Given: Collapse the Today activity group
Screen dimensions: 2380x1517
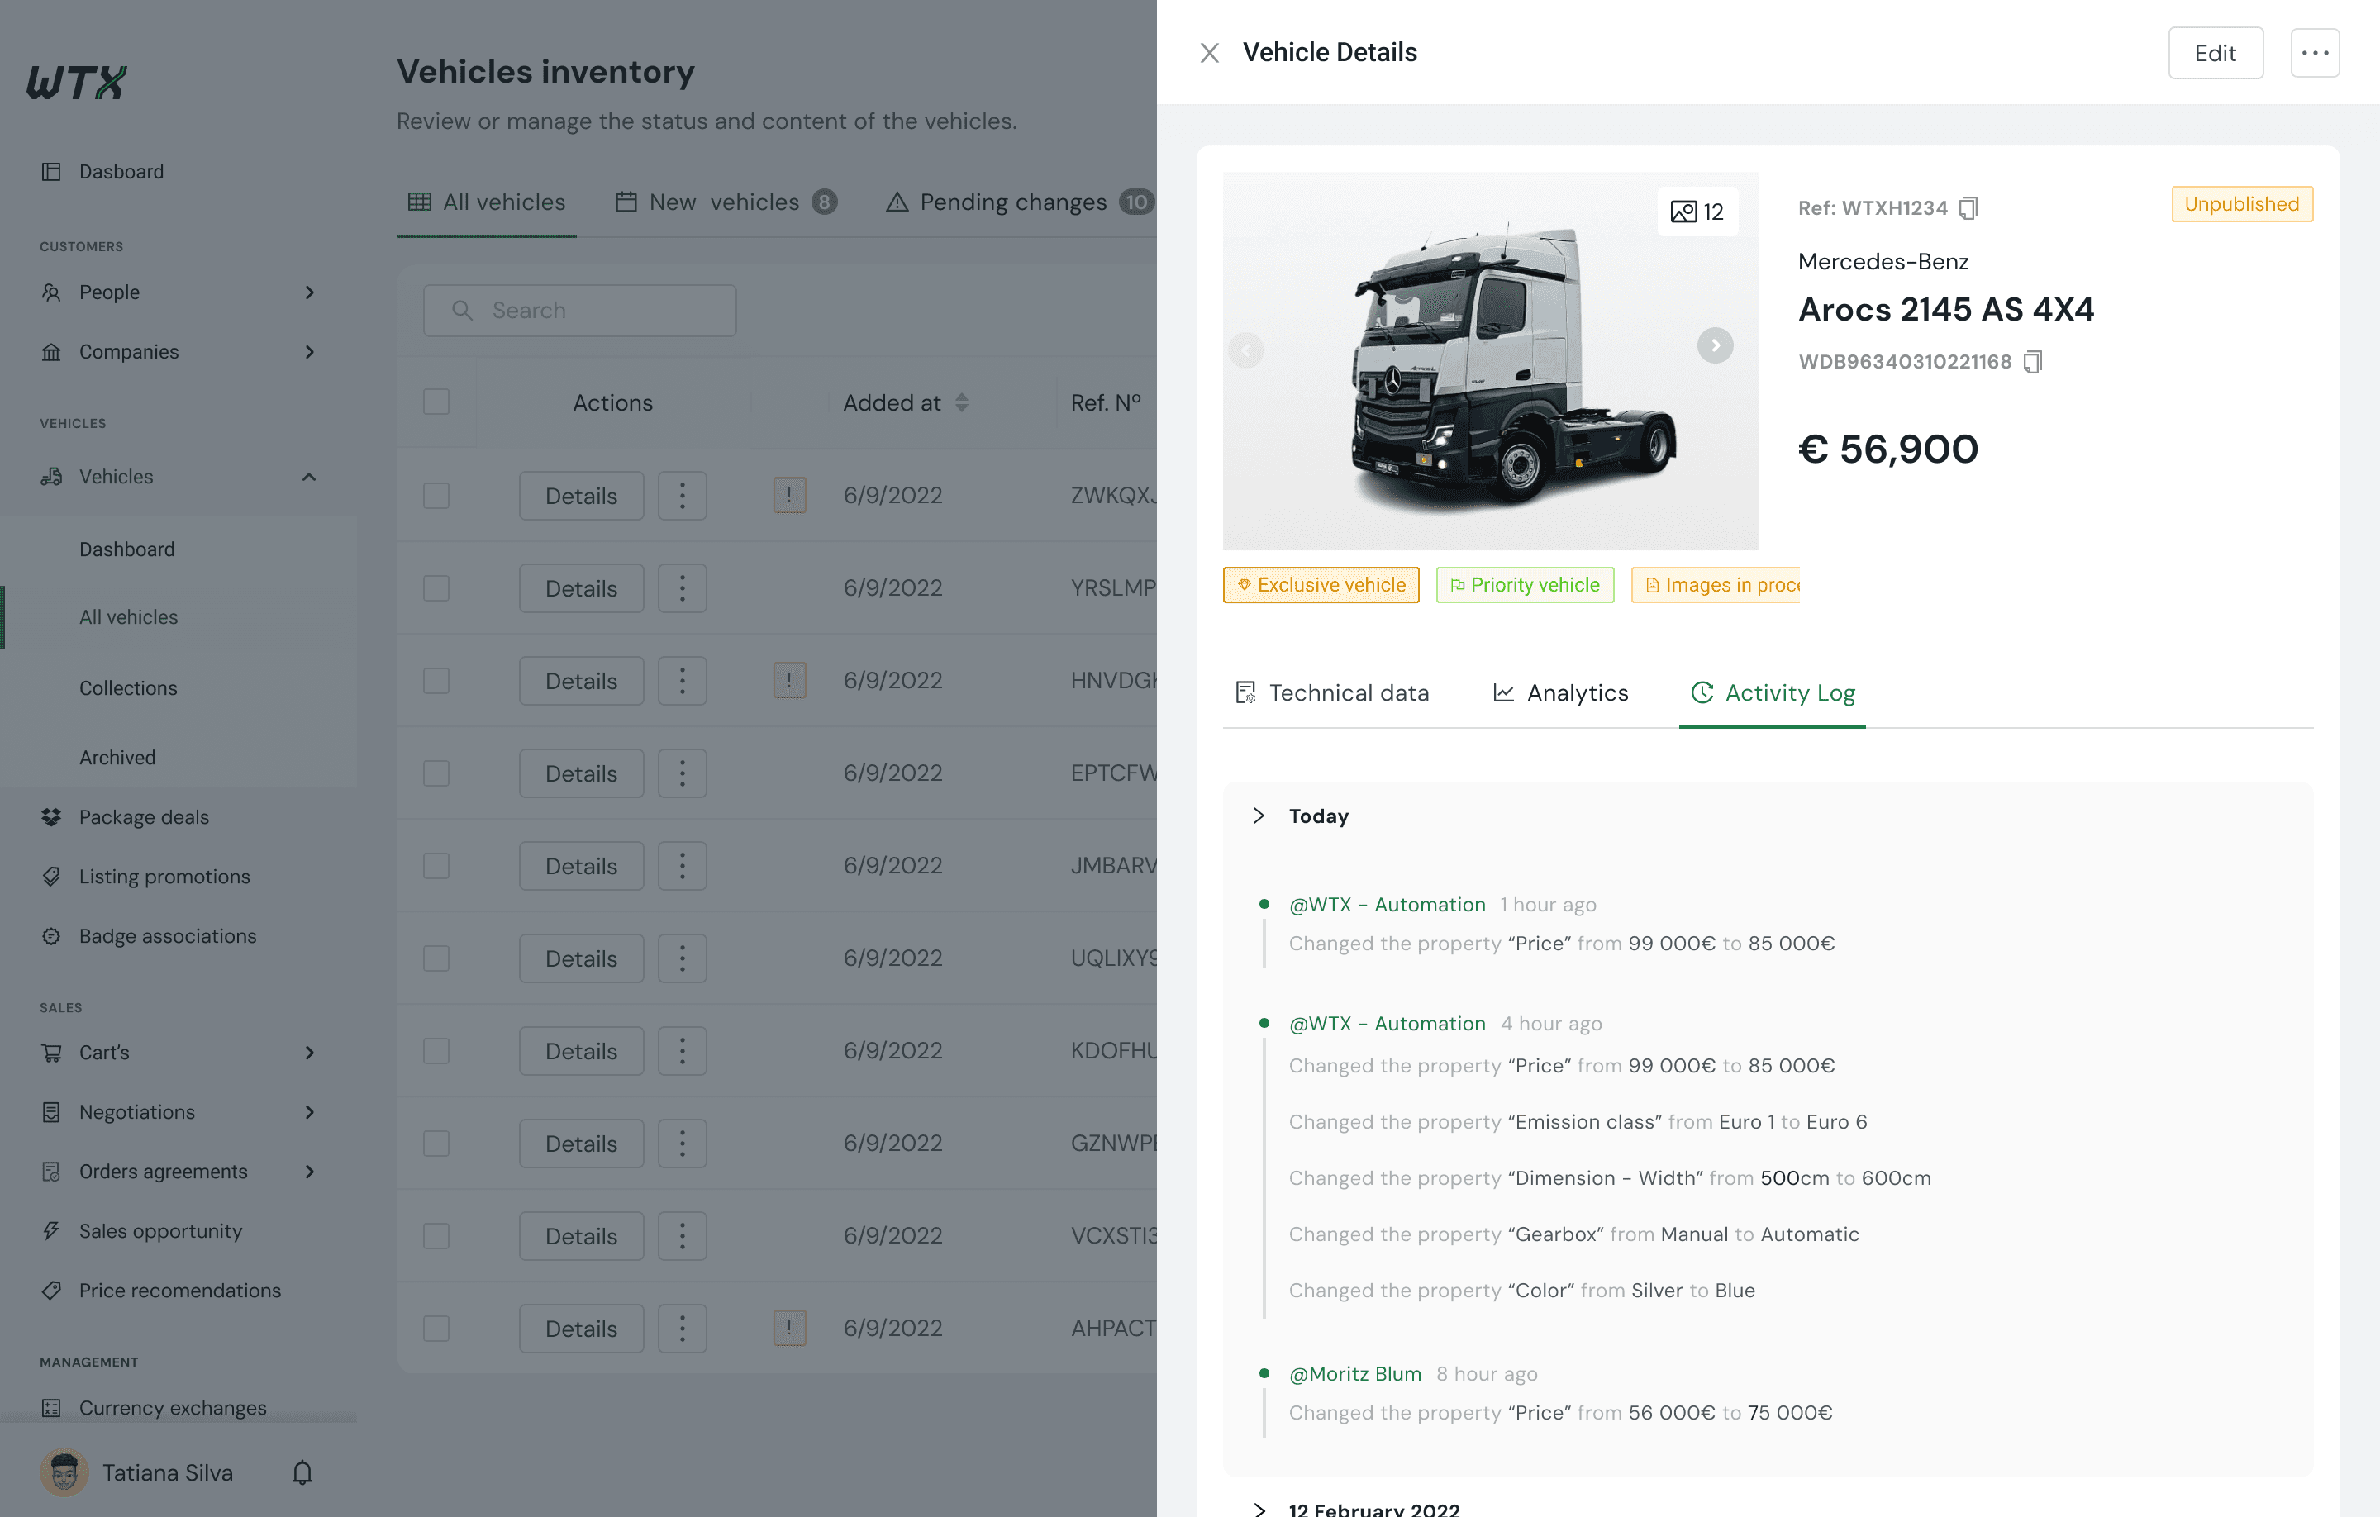Looking at the screenshot, I should pyautogui.click(x=1259, y=816).
